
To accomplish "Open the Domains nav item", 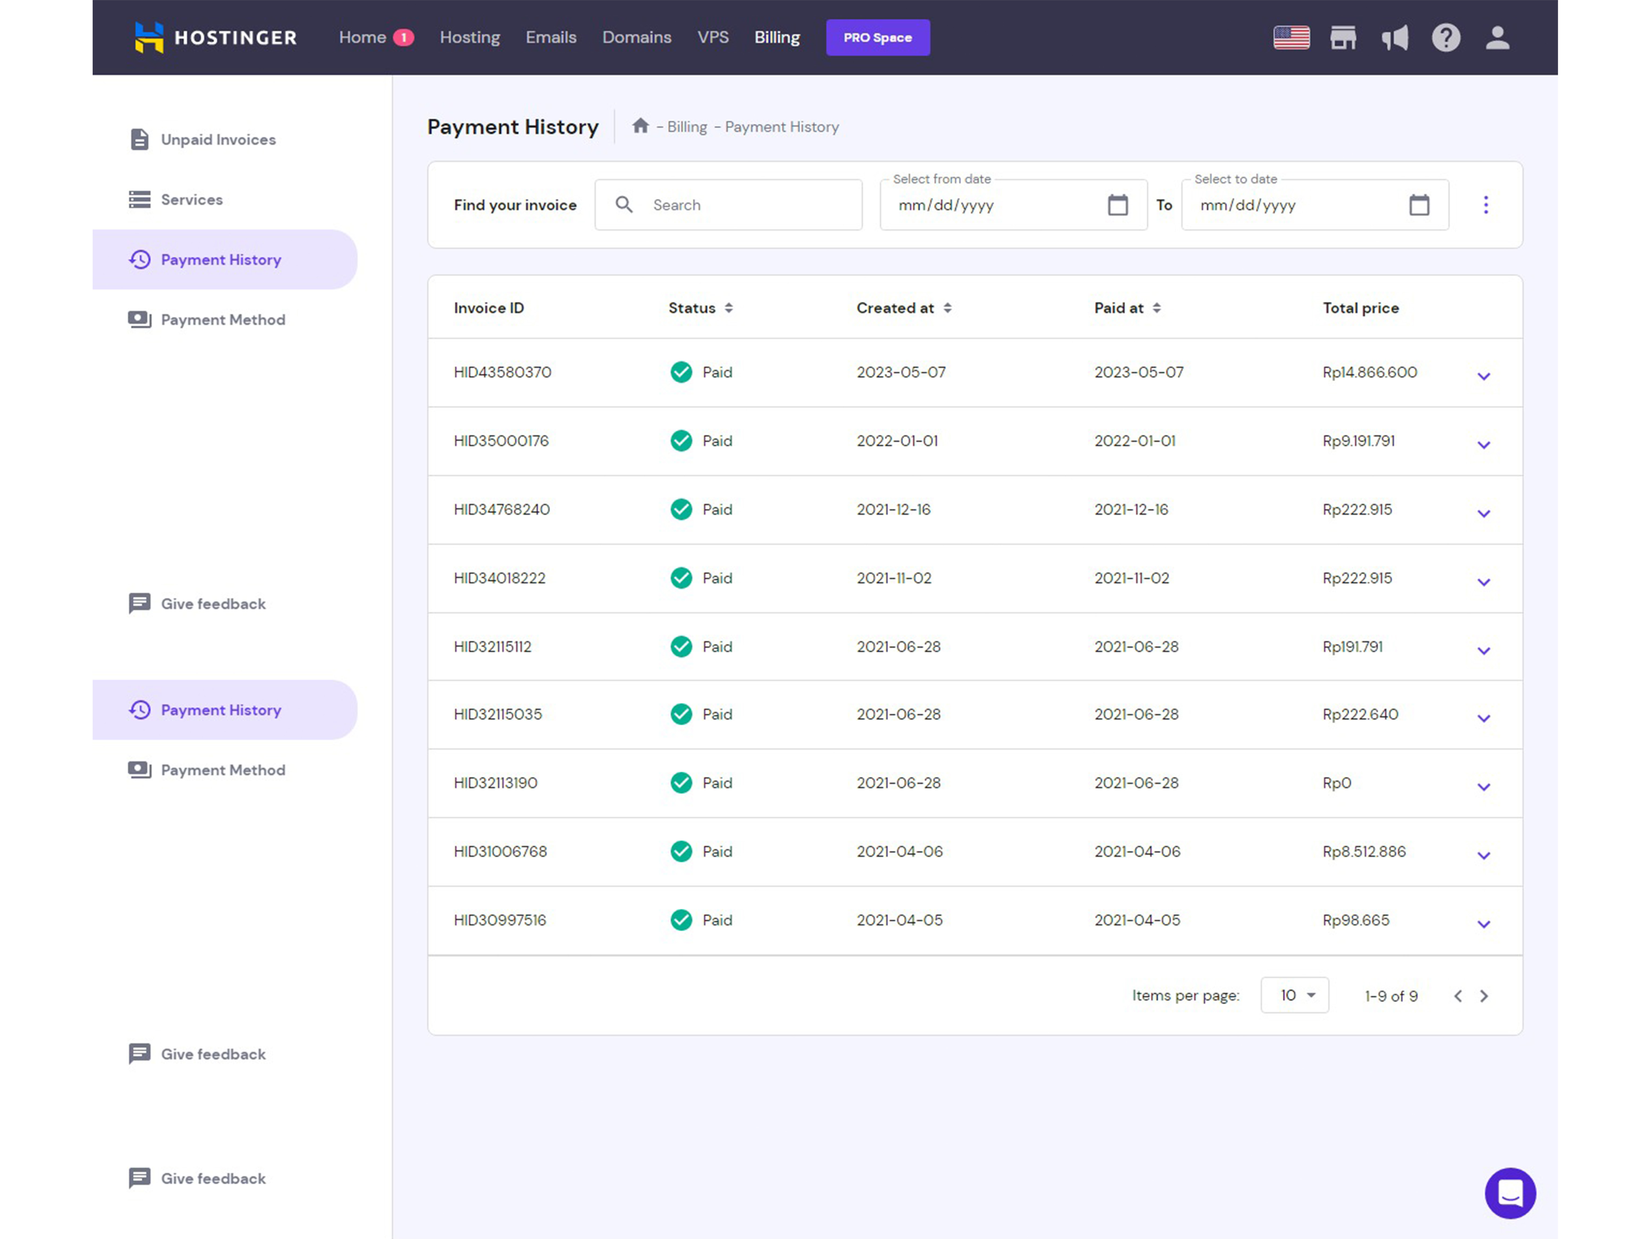I will pyautogui.click(x=637, y=37).
